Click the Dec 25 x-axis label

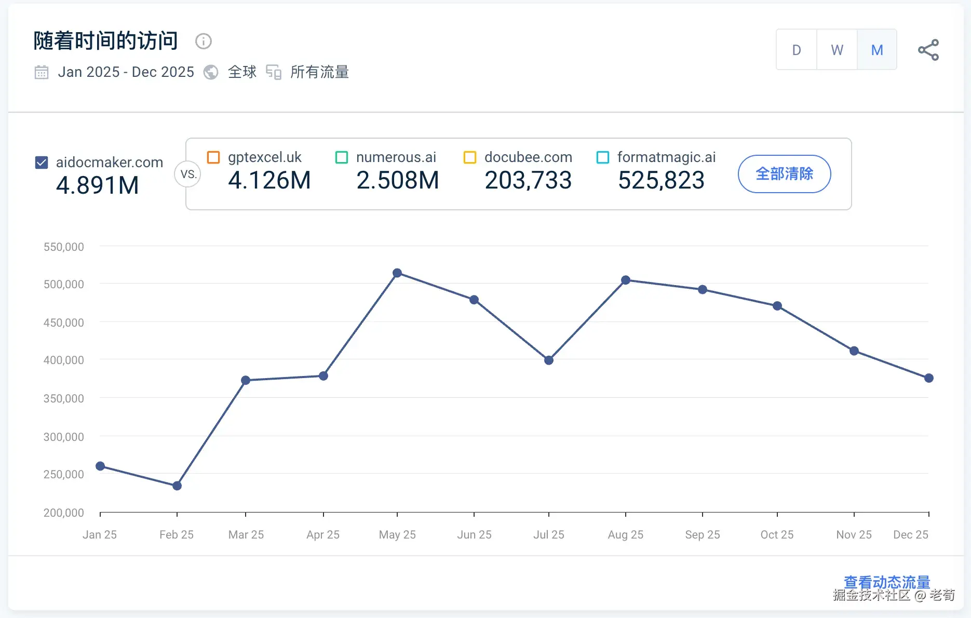tap(911, 535)
